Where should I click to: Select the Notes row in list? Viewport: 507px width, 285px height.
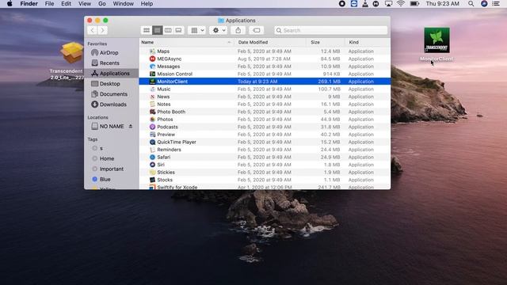[265, 104]
